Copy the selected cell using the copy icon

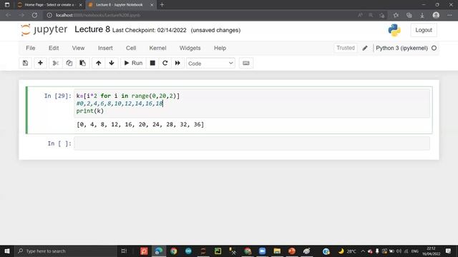click(x=69, y=63)
